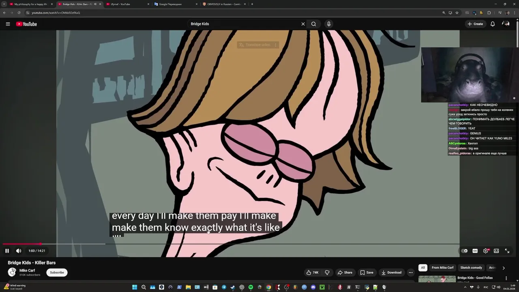Viewport: 519px width, 292px height.
Task: Open the Create menu button
Action: (475, 24)
